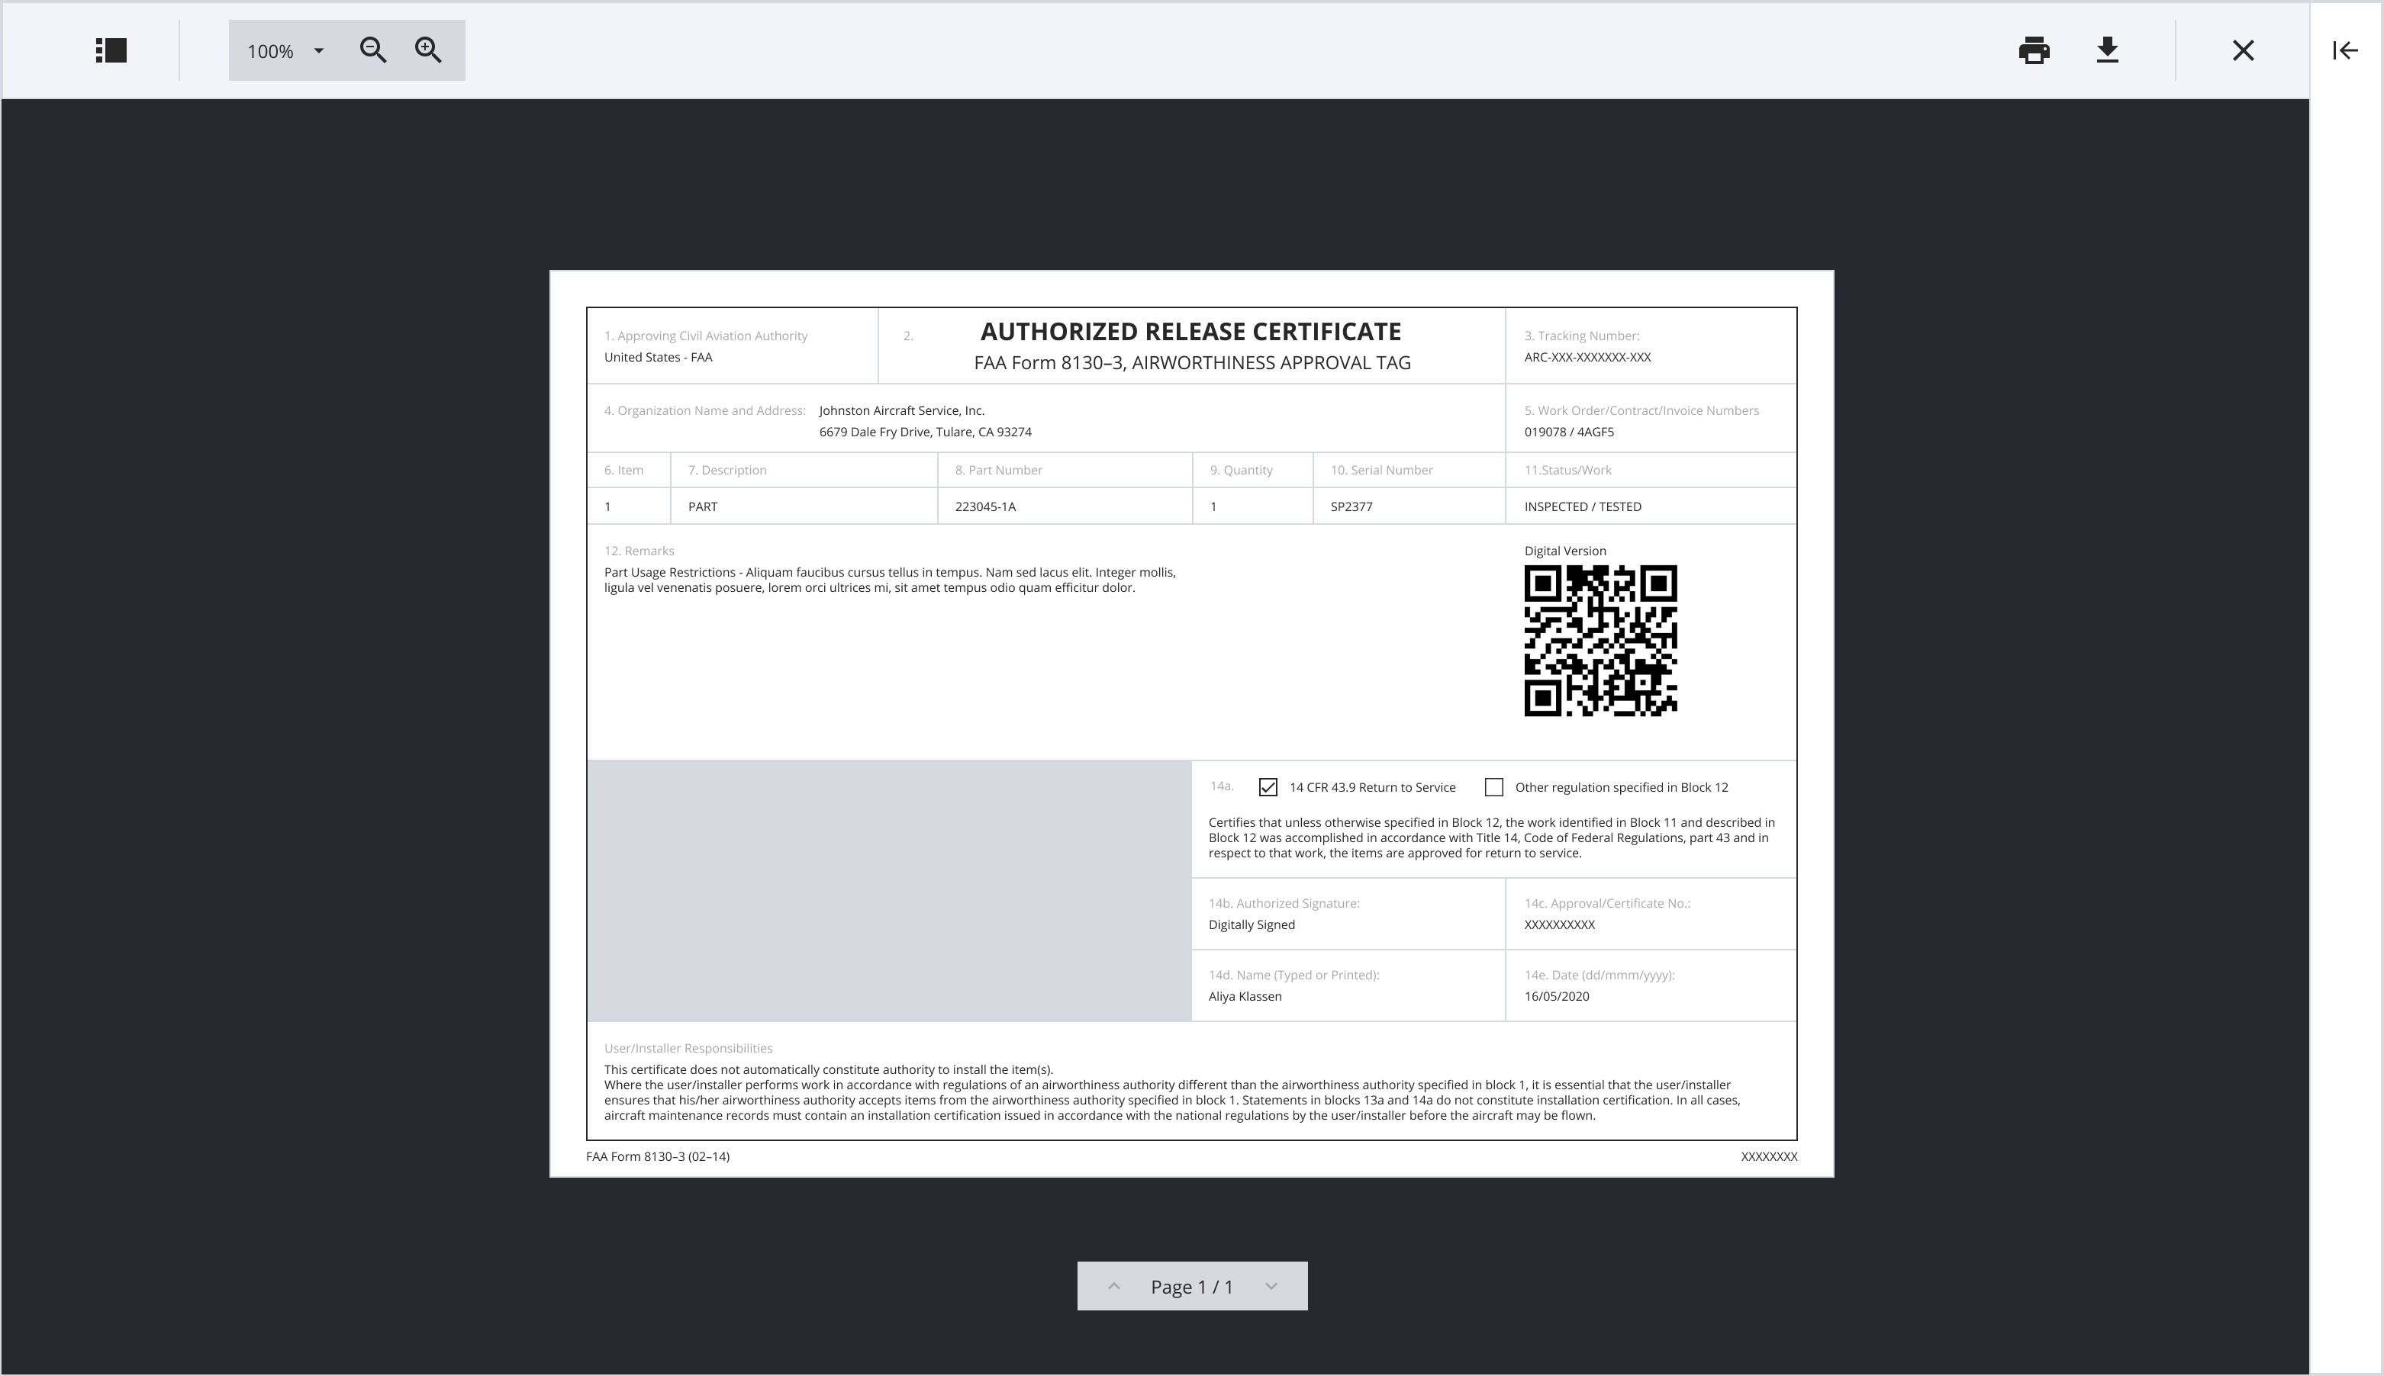Click United States - FAA authority text

coord(658,357)
